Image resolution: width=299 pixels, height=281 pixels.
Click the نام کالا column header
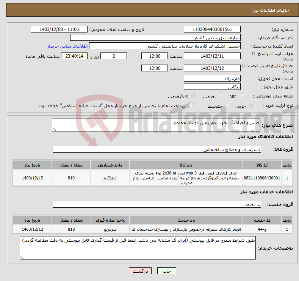(186, 165)
